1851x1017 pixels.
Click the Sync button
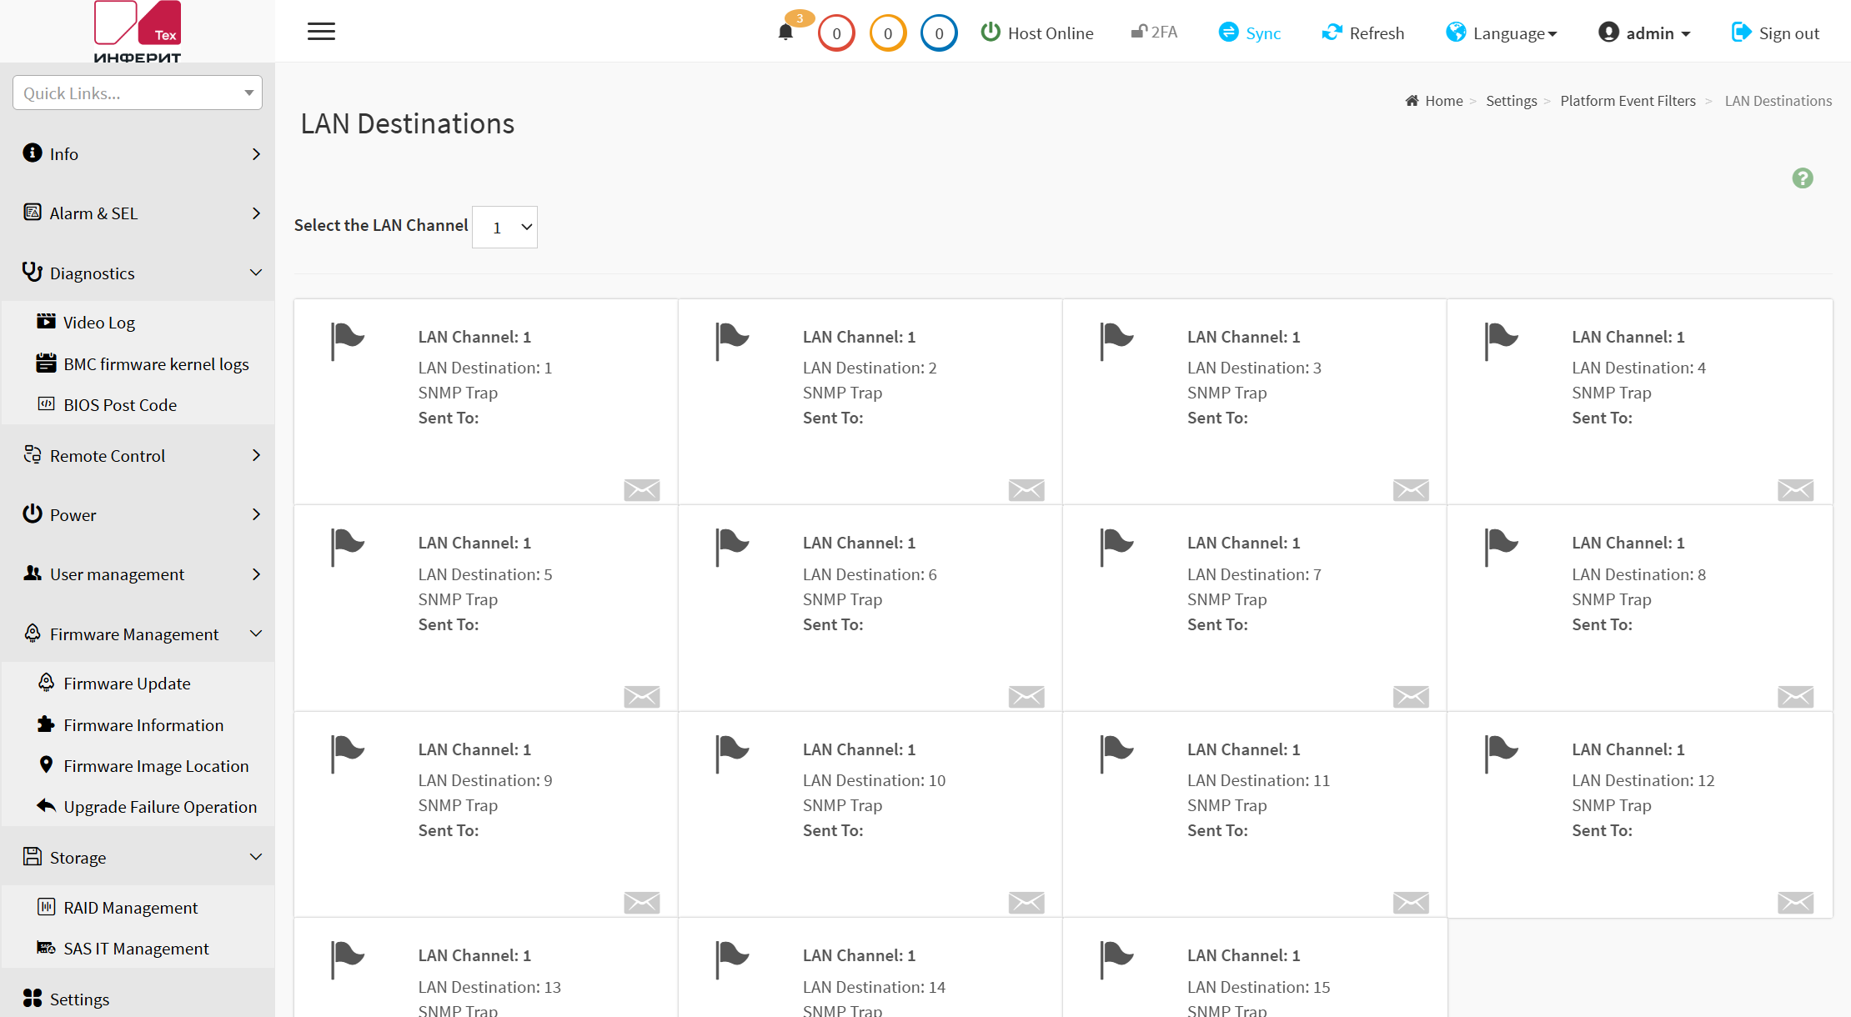pyautogui.click(x=1249, y=33)
